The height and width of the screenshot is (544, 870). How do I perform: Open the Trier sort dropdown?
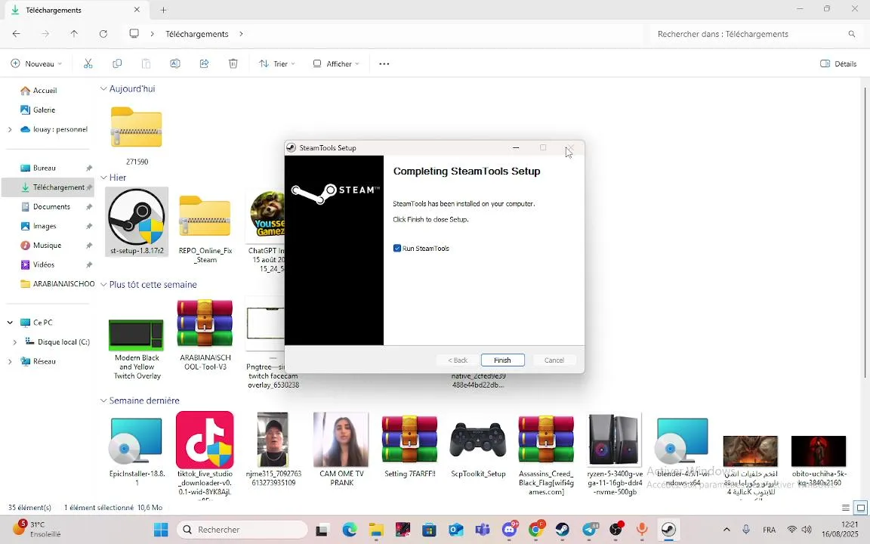click(x=277, y=63)
